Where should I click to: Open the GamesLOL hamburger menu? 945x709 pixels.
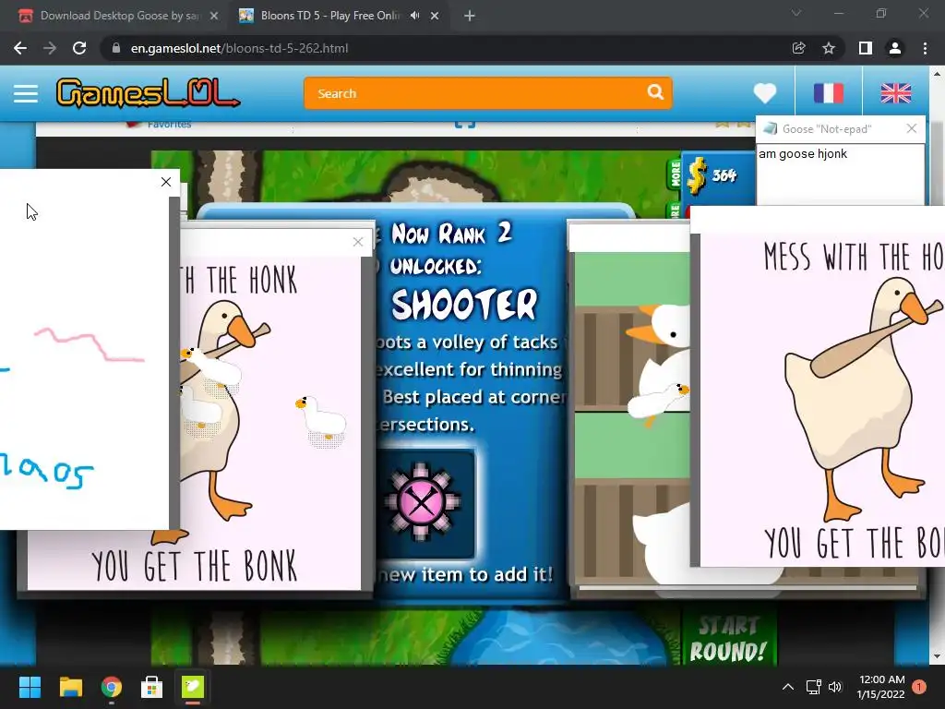pyautogui.click(x=26, y=93)
